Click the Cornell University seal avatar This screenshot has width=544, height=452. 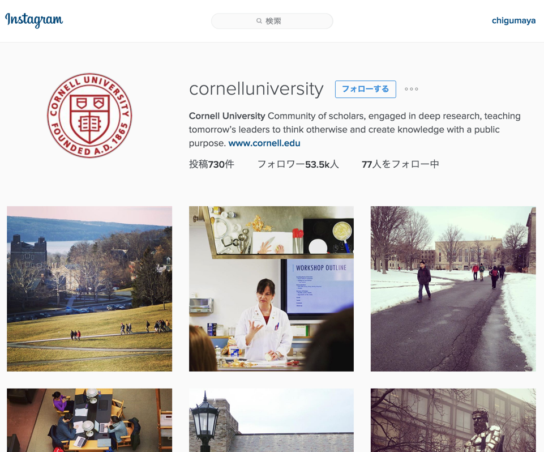89,116
